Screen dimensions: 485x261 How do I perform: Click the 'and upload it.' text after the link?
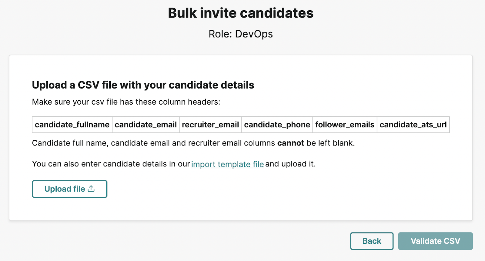pos(290,164)
